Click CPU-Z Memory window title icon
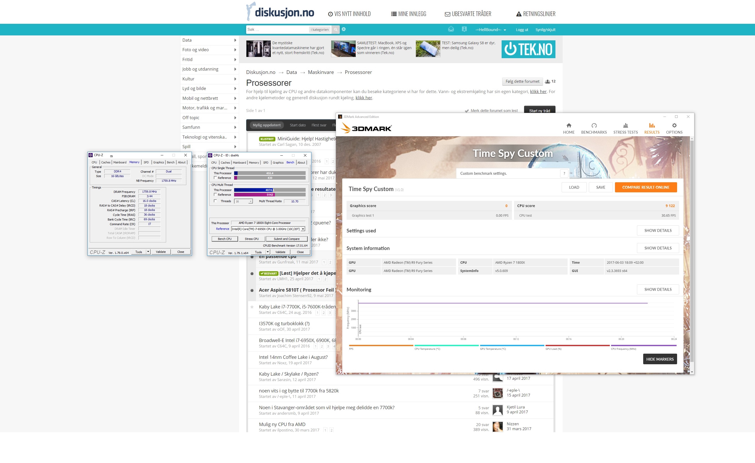Screen dimensions: 755x463 click(x=90, y=155)
